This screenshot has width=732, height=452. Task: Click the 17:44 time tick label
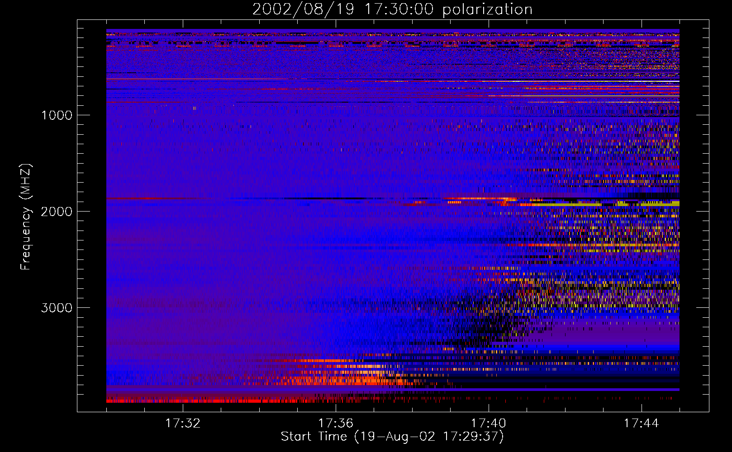coord(642,424)
